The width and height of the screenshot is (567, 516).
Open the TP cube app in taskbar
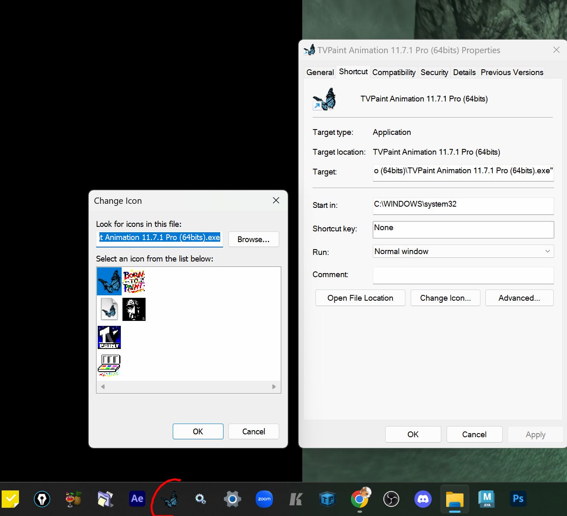coord(328,499)
